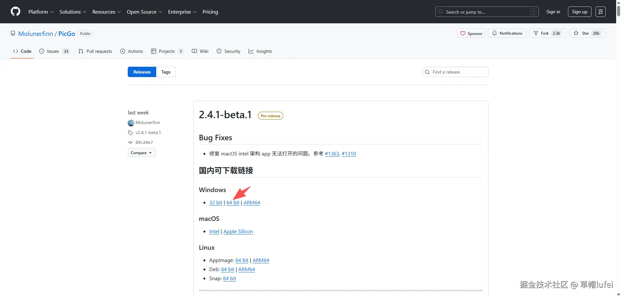The image size is (621, 297).
Task: Expand the Platform menu
Action: 41,12
